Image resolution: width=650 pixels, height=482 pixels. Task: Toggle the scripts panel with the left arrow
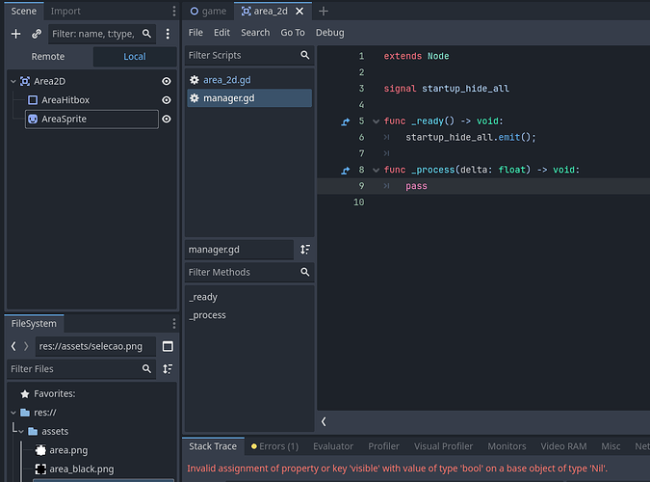(x=324, y=422)
